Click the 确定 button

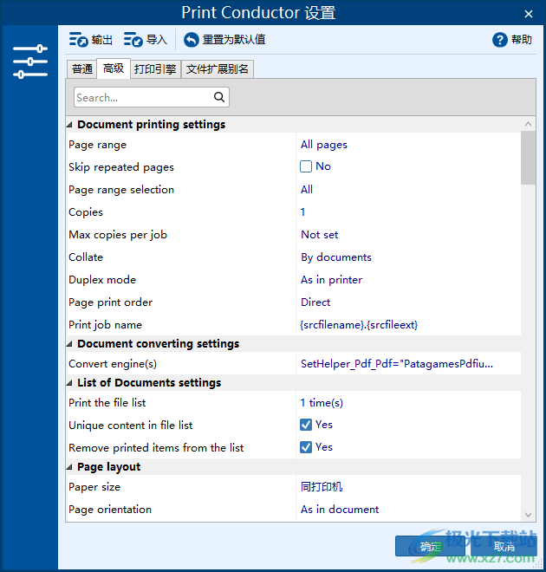point(430,546)
